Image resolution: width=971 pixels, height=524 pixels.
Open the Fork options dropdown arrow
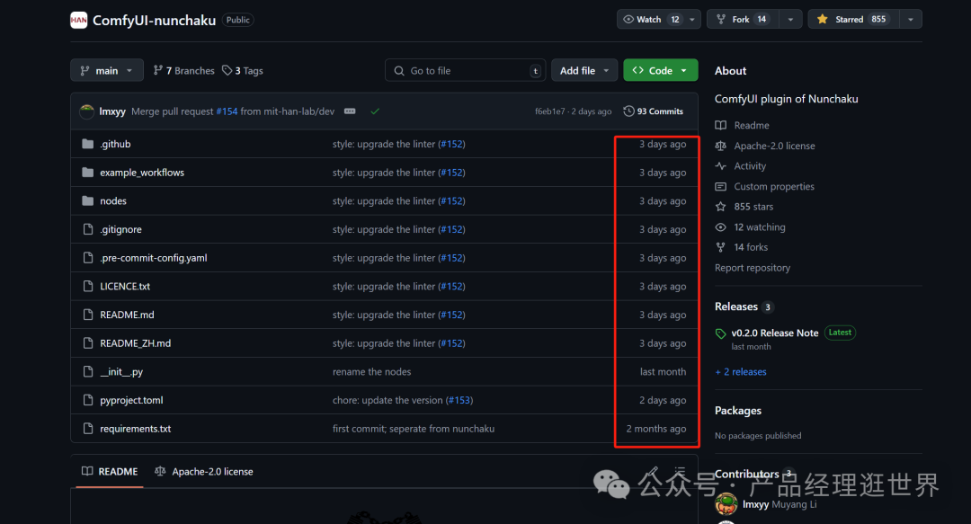pos(790,19)
